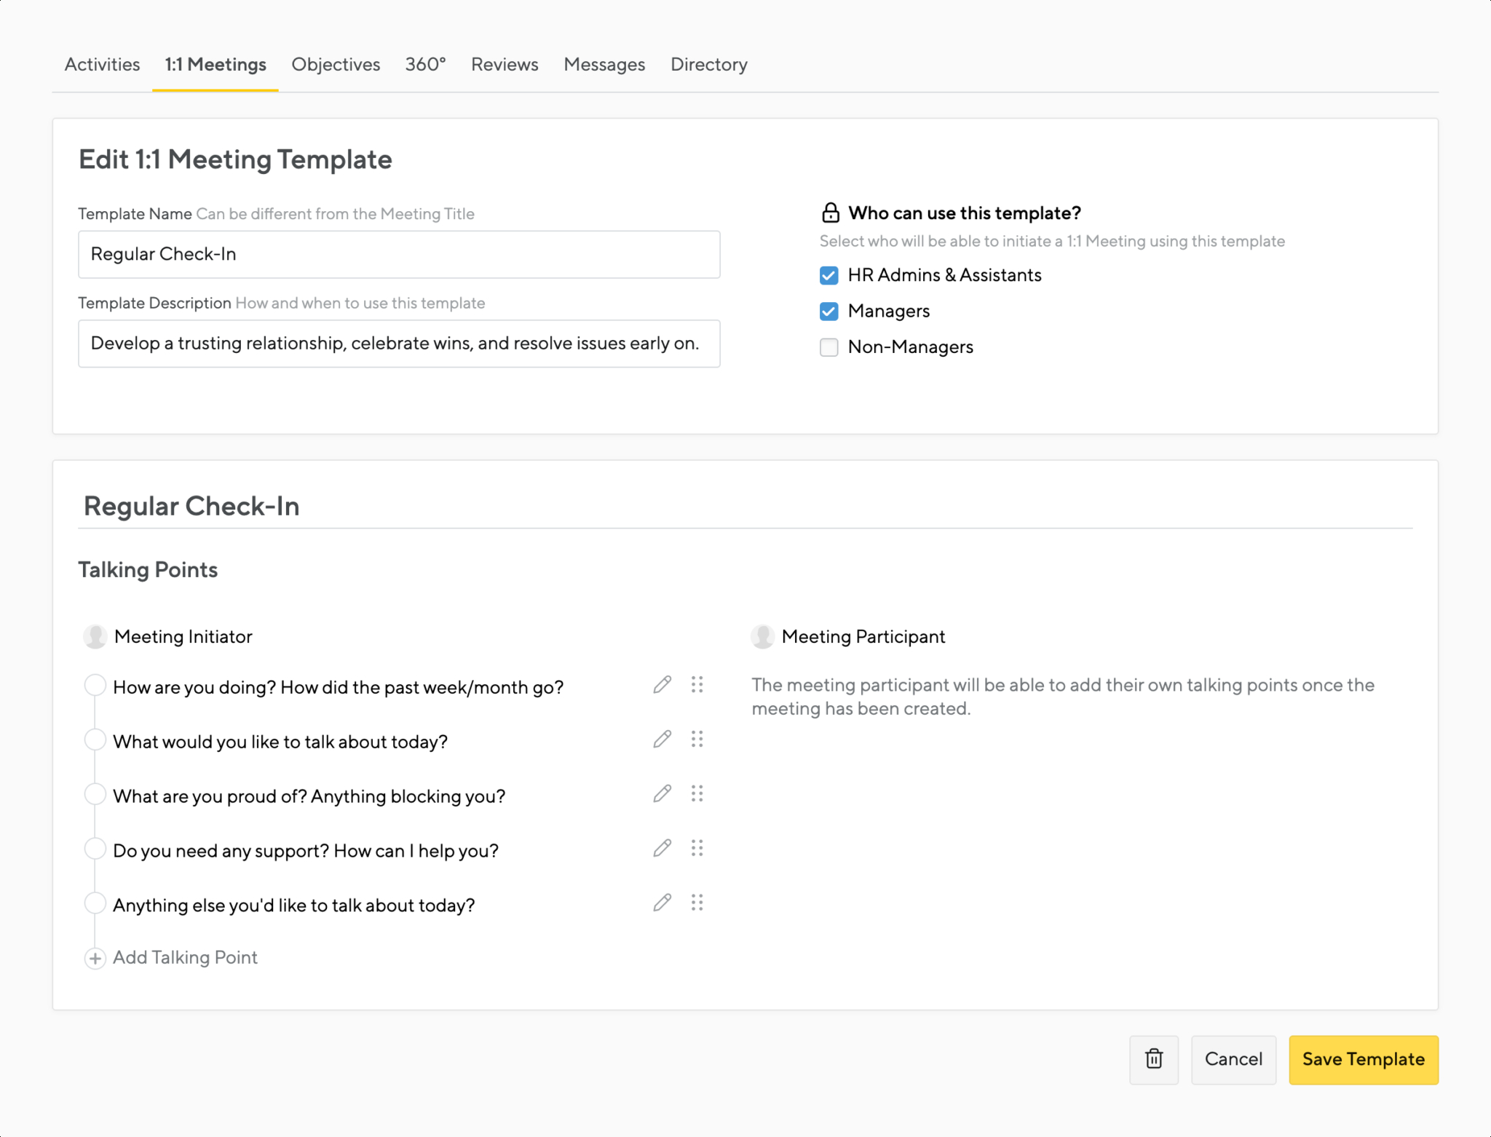The height and width of the screenshot is (1137, 1491).
Task: Focus the Template Name field
Action: [x=399, y=255]
